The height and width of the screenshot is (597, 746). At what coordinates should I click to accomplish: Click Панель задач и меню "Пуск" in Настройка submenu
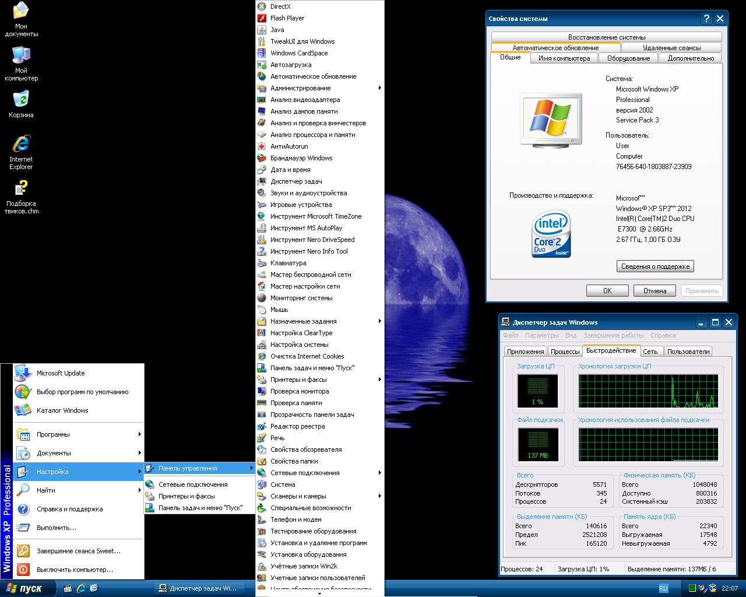[199, 508]
